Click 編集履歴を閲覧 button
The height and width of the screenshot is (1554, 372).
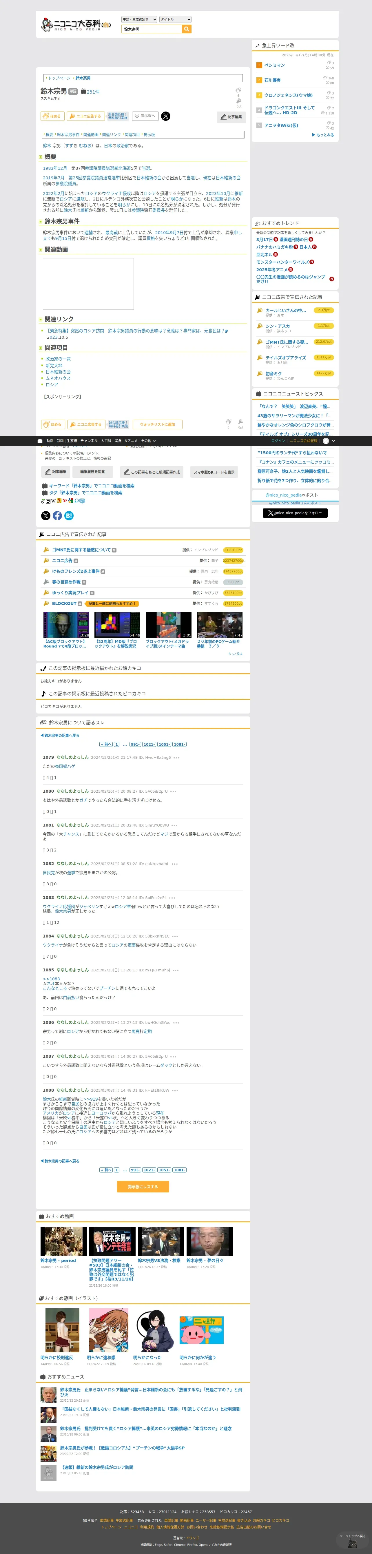click(92, 472)
